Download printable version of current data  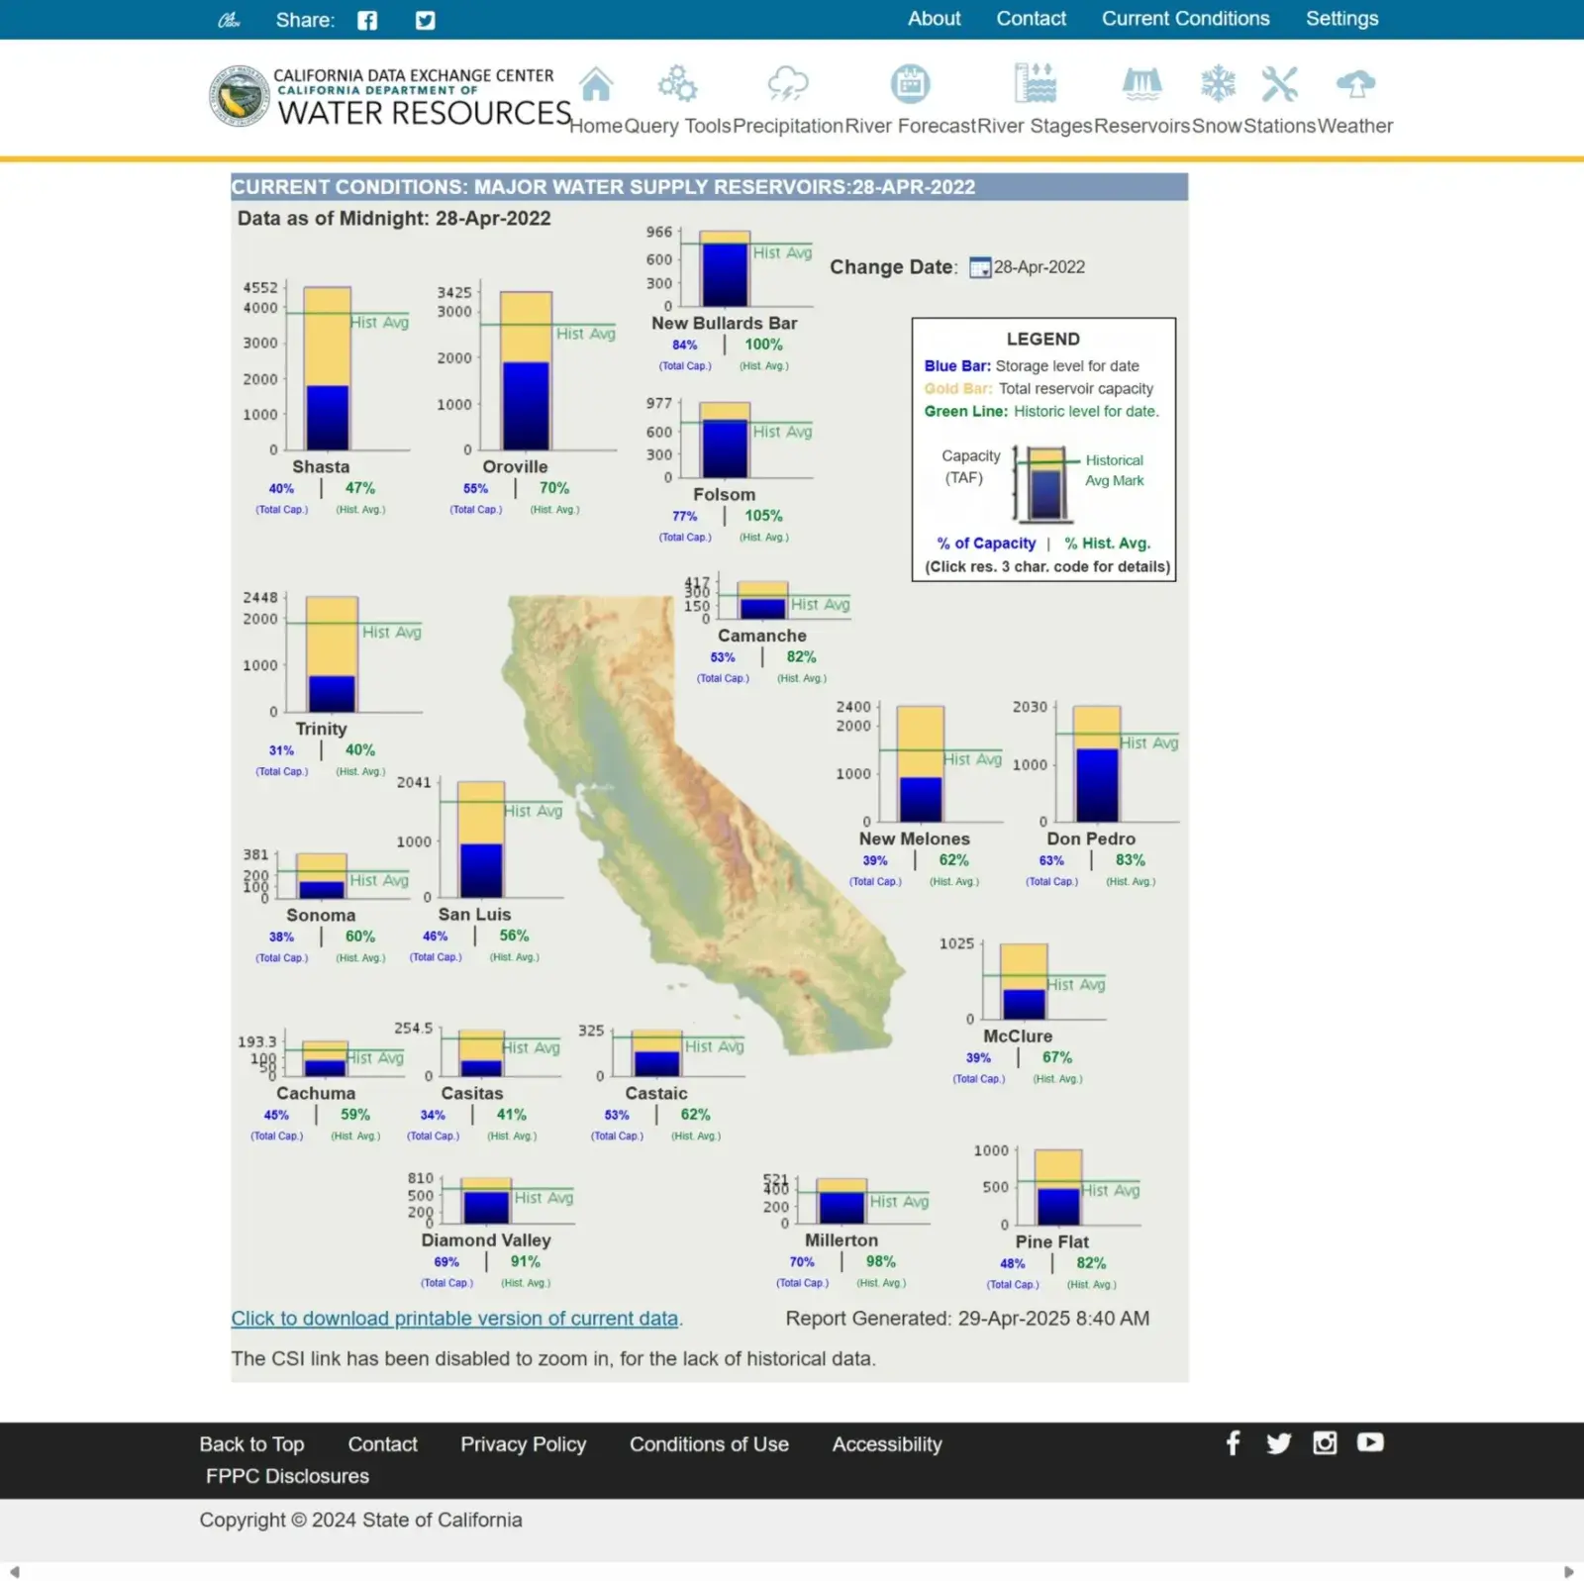tap(454, 1319)
